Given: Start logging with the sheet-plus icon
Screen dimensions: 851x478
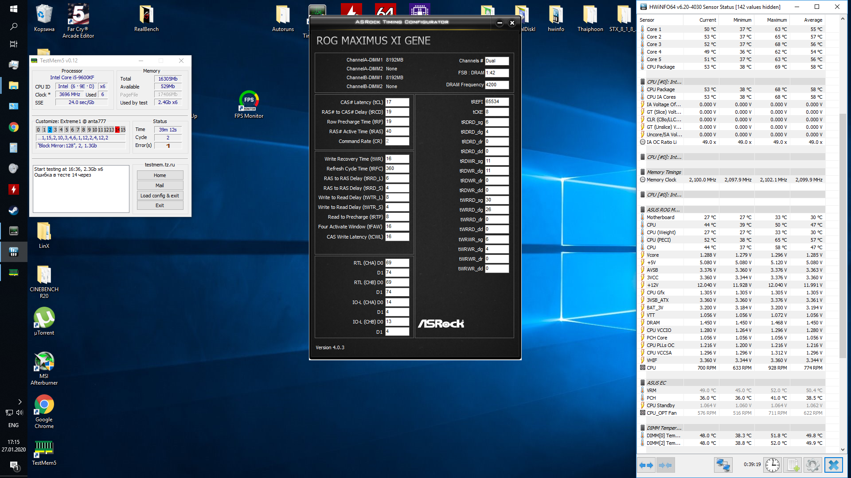Looking at the screenshot, I should pyautogui.click(x=793, y=465).
